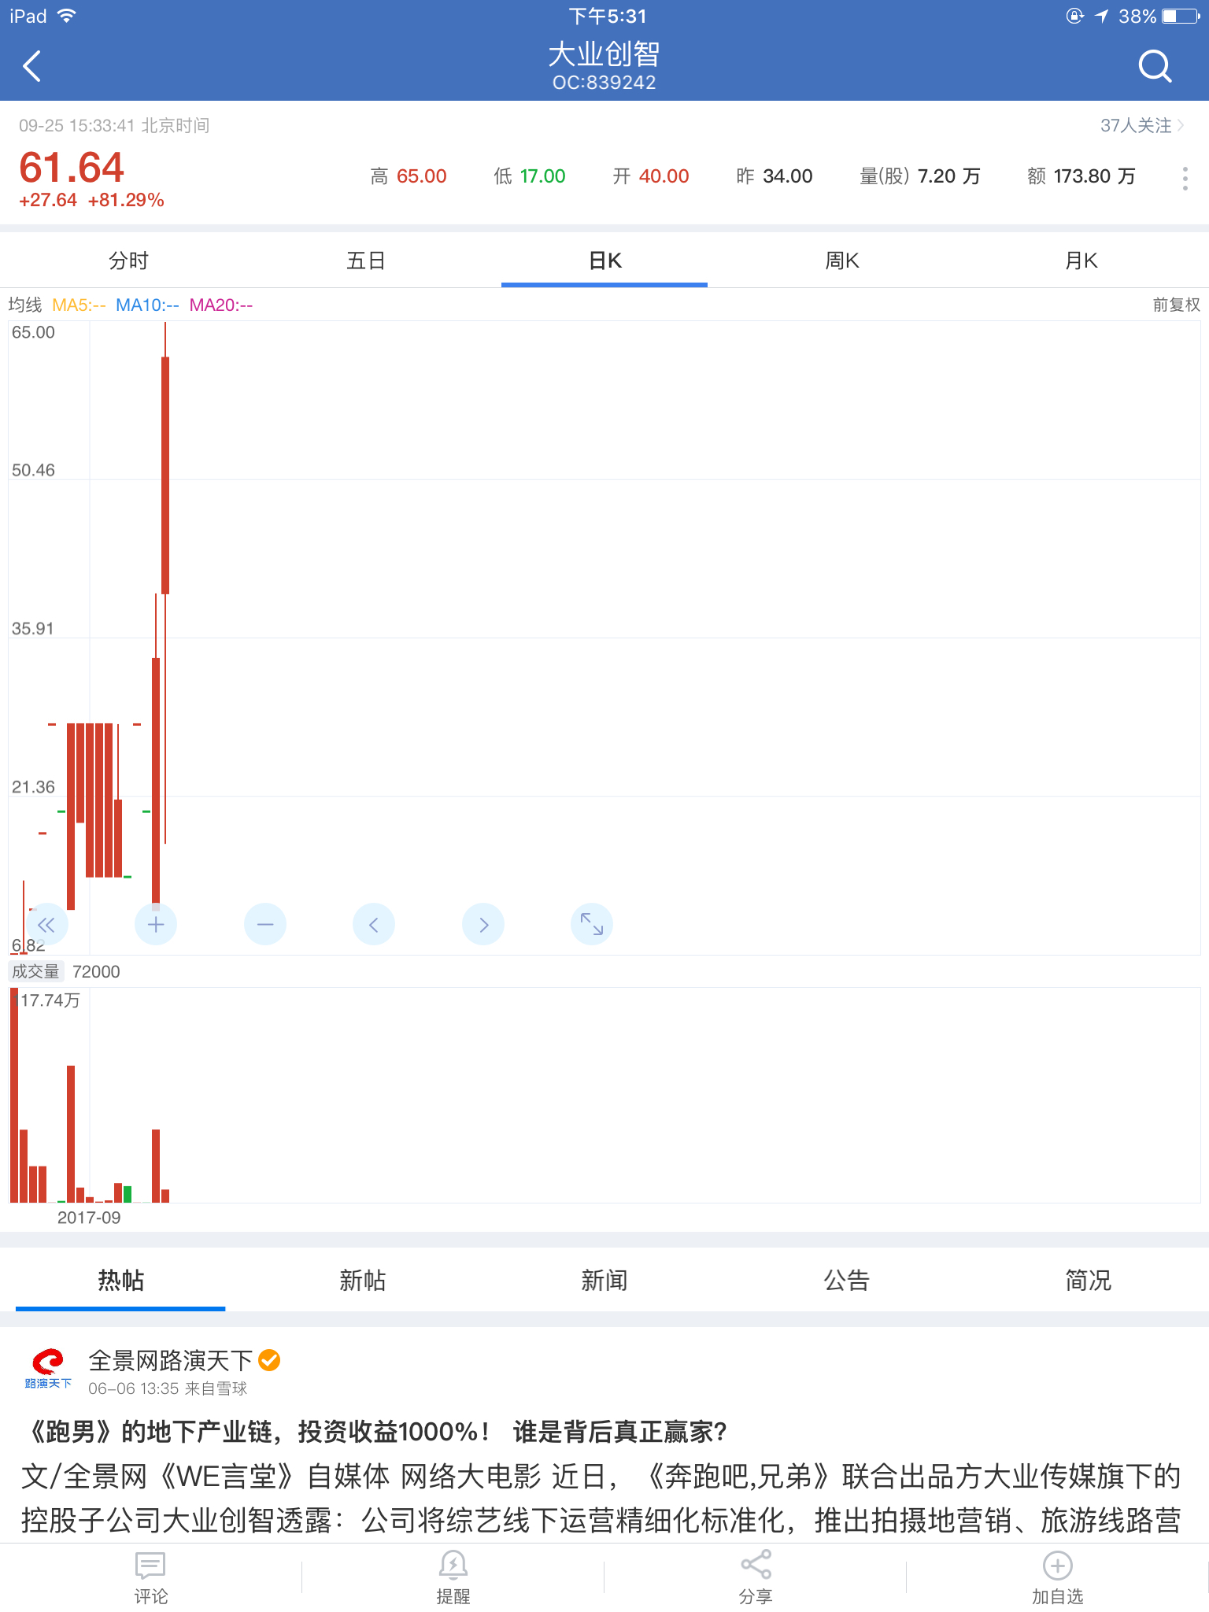Open the 新帖 posts tab

point(363,1281)
